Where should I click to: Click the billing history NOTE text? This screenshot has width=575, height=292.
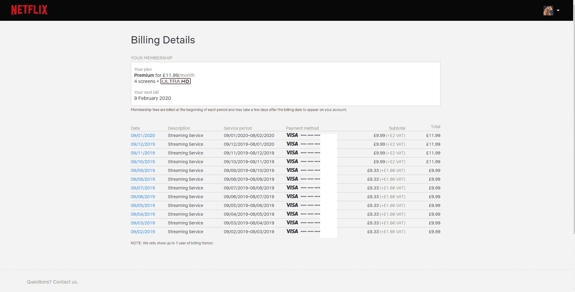click(172, 243)
